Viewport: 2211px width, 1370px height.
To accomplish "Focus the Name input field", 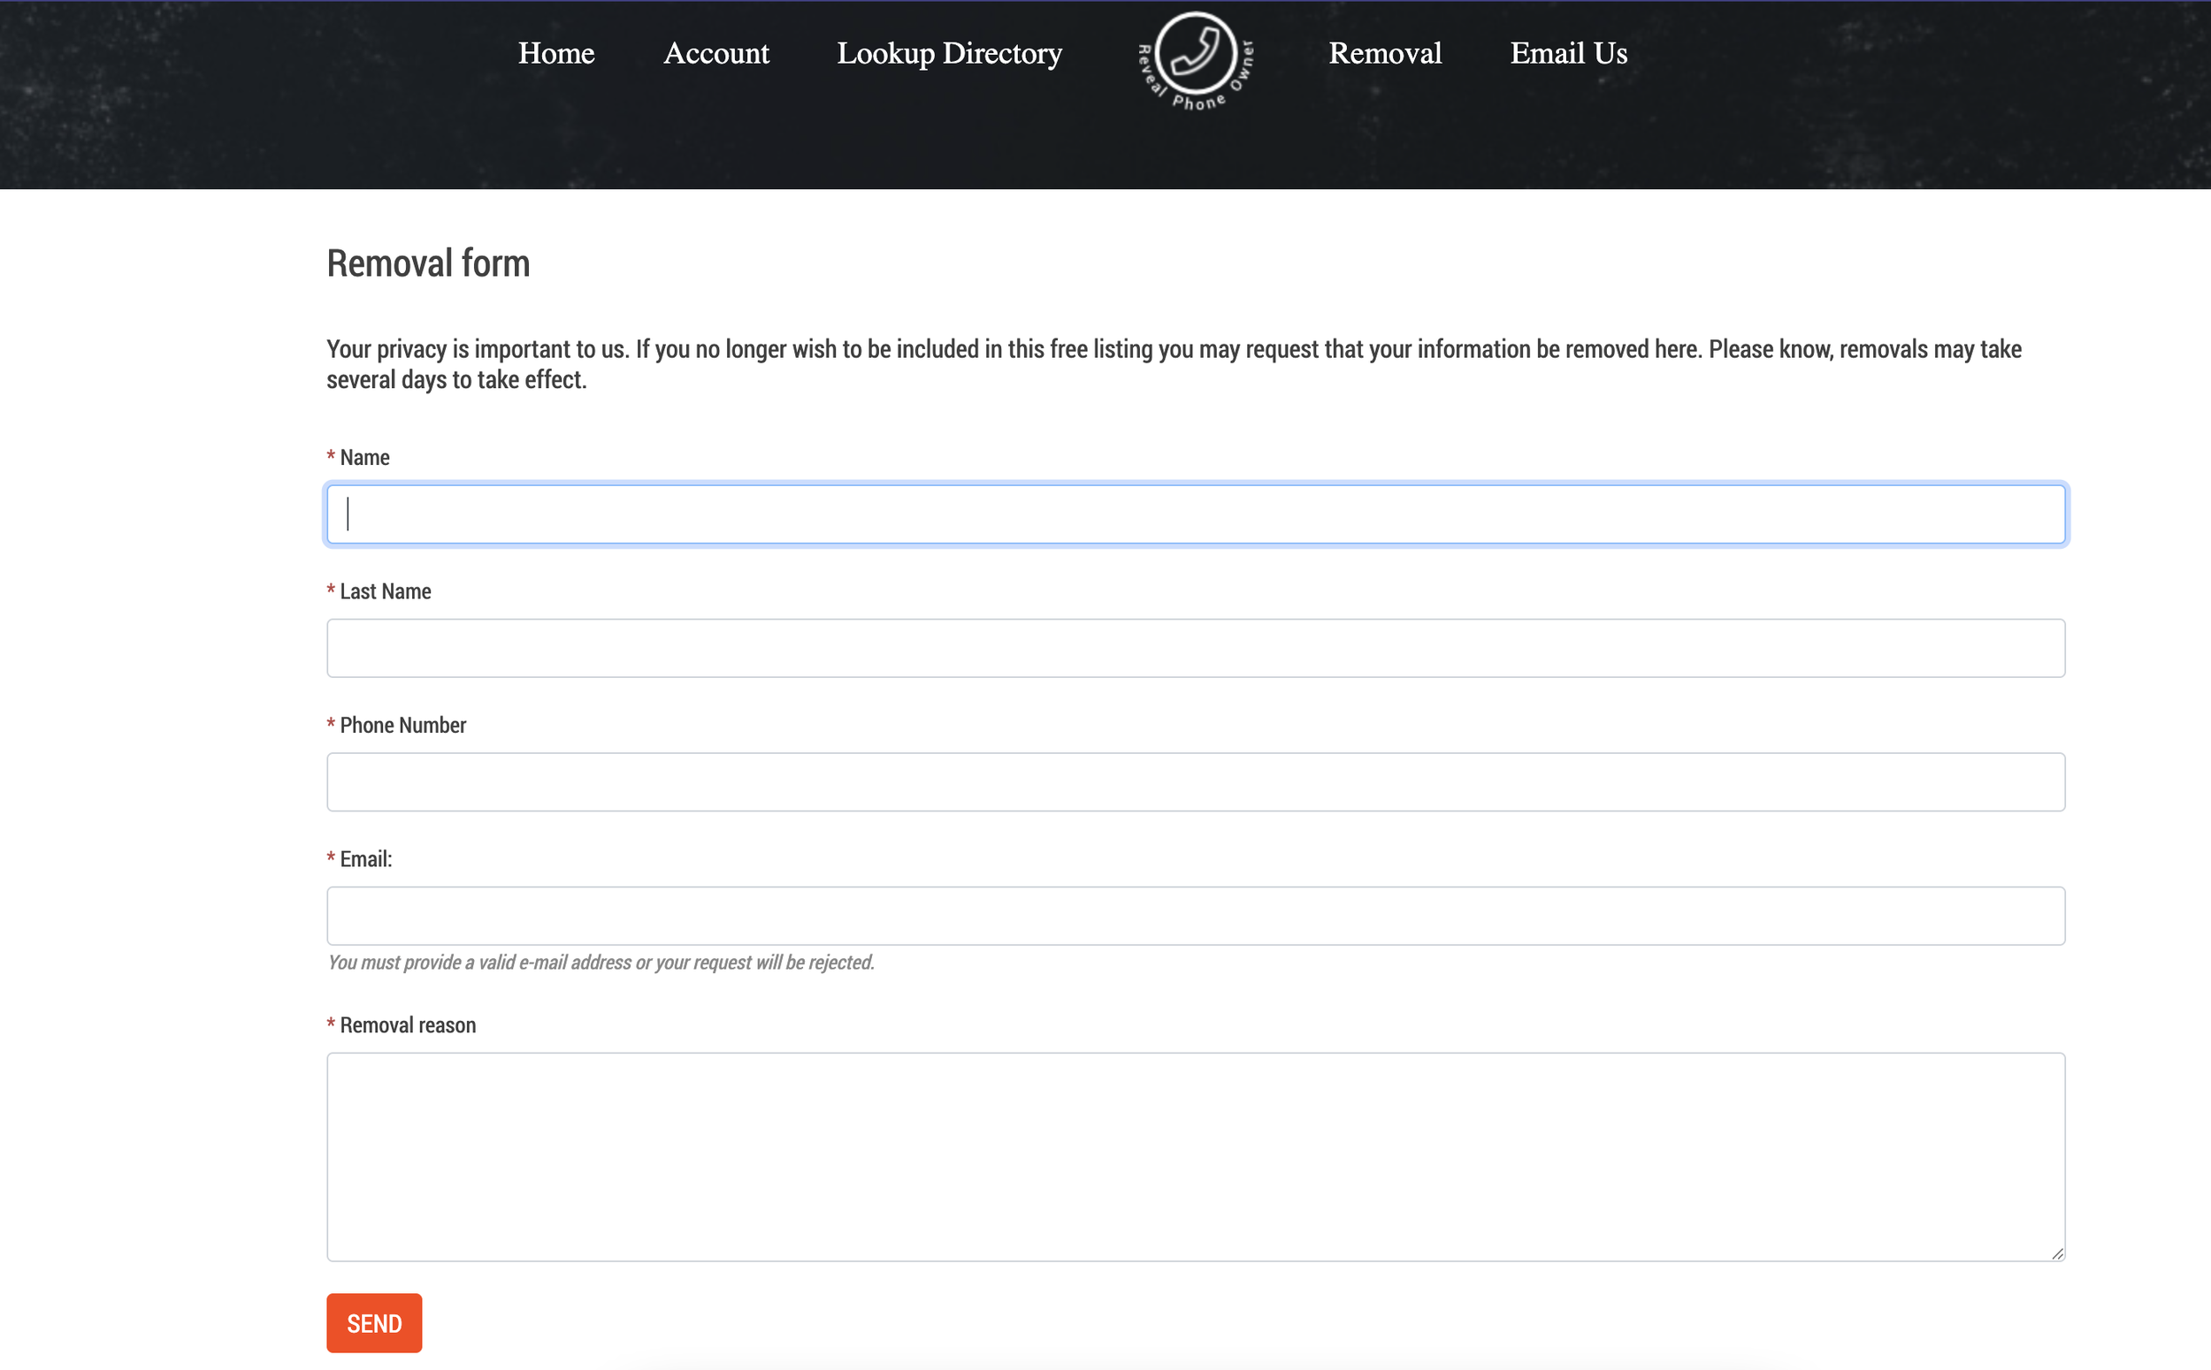I will click(1195, 514).
